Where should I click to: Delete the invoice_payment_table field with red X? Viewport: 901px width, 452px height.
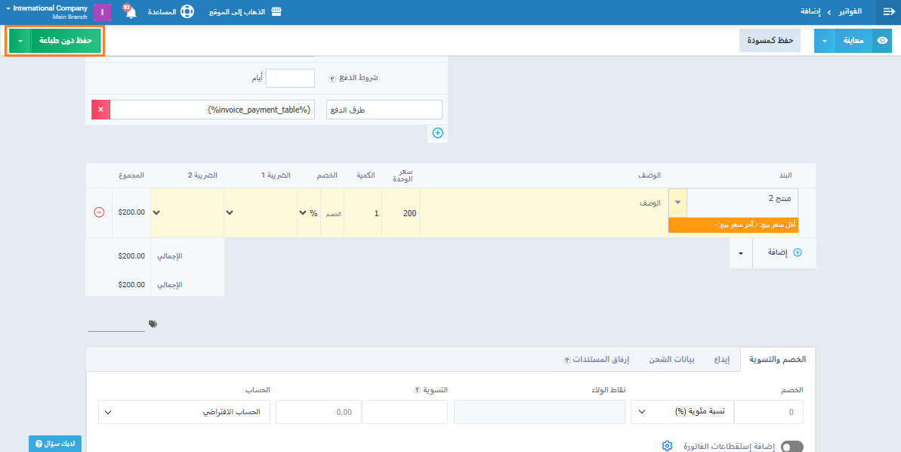(x=100, y=110)
